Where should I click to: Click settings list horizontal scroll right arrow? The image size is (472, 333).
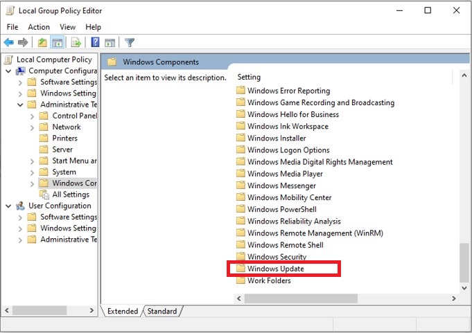(454, 298)
